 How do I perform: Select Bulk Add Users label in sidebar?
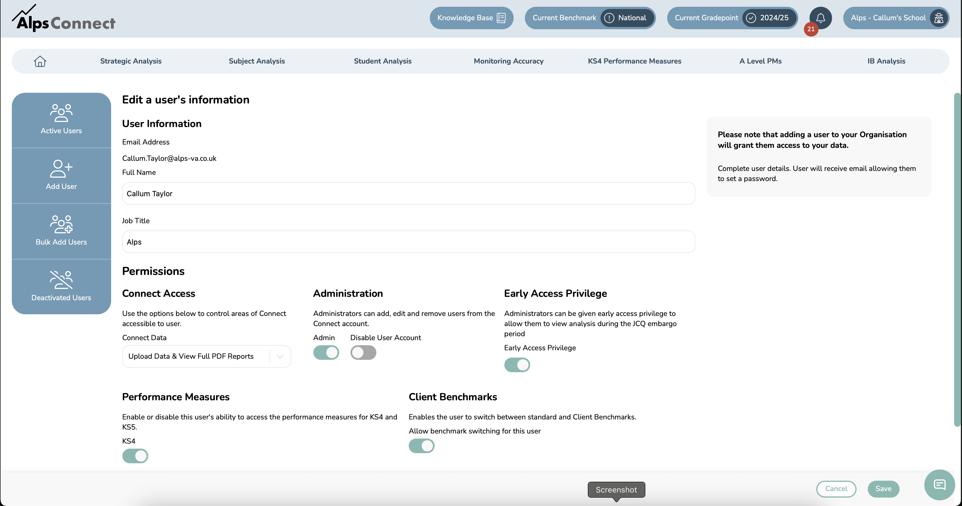point(61,242)
